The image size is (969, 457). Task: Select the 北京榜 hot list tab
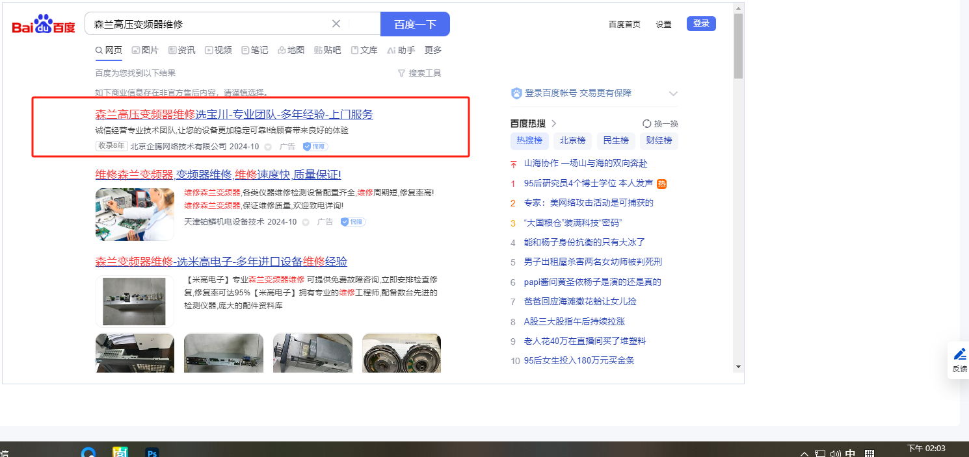(x=573, y=140)
